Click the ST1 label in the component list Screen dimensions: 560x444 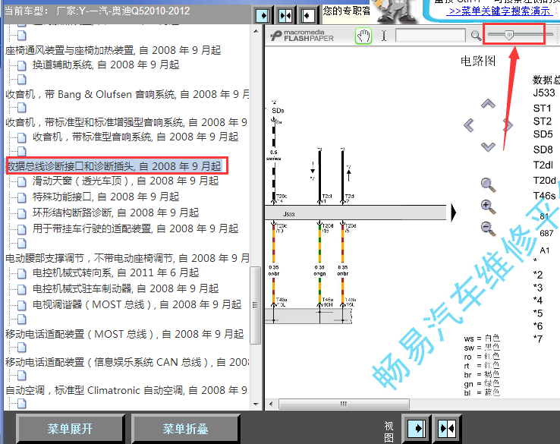[x=542, y=109]
